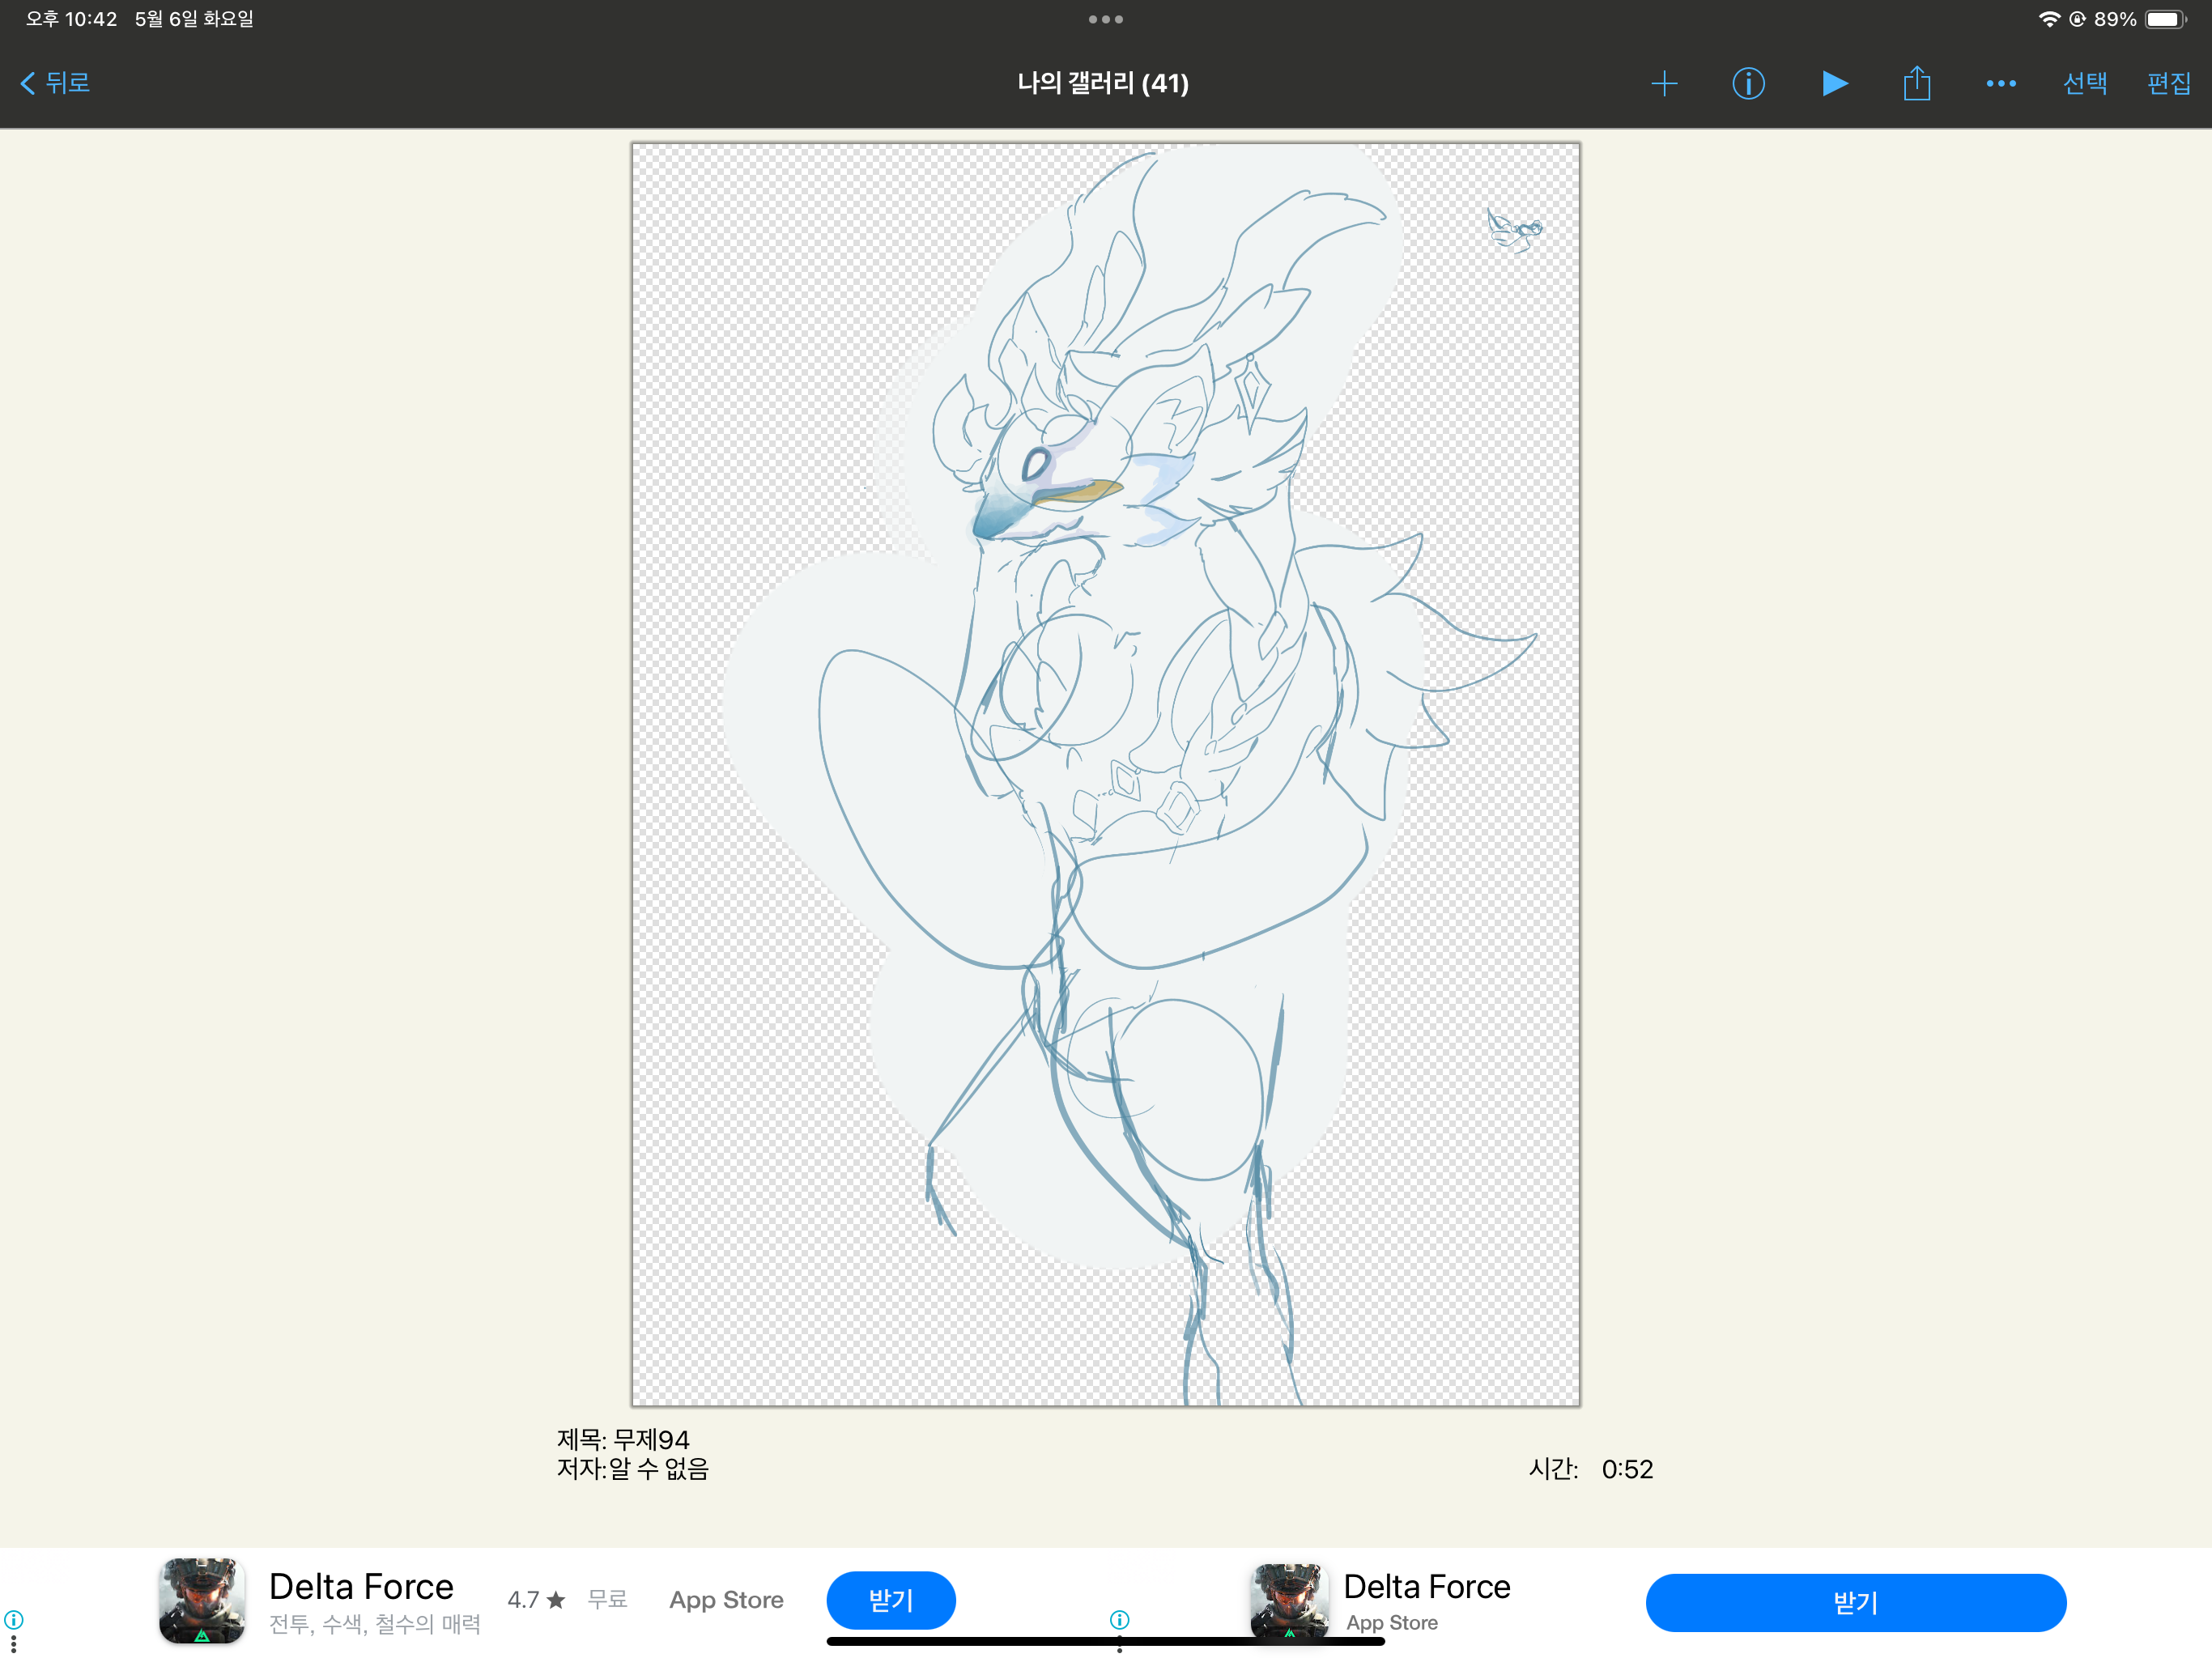Tap the 선택 (Select) button
Image resolution: width=2212 pixels, height=1658 pixels.
2085,83
